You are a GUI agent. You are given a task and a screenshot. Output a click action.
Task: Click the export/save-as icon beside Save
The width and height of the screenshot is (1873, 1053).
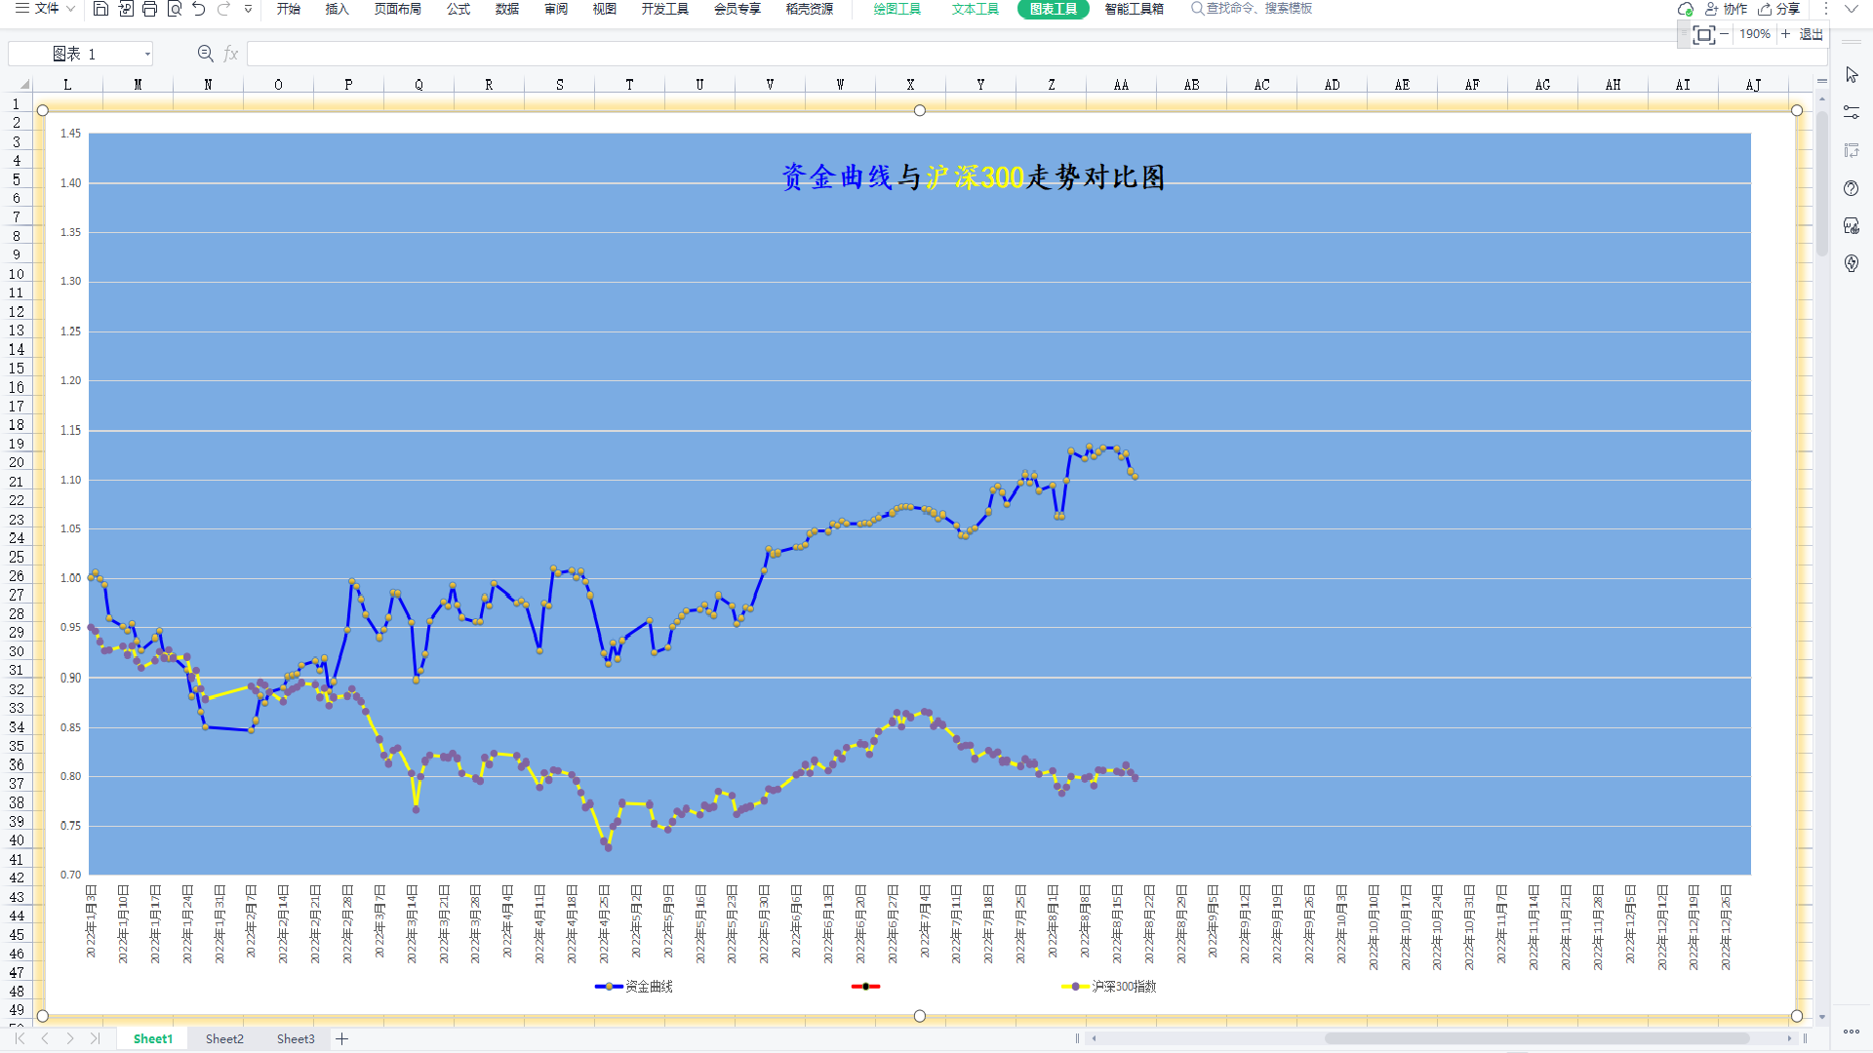(125, 9)
